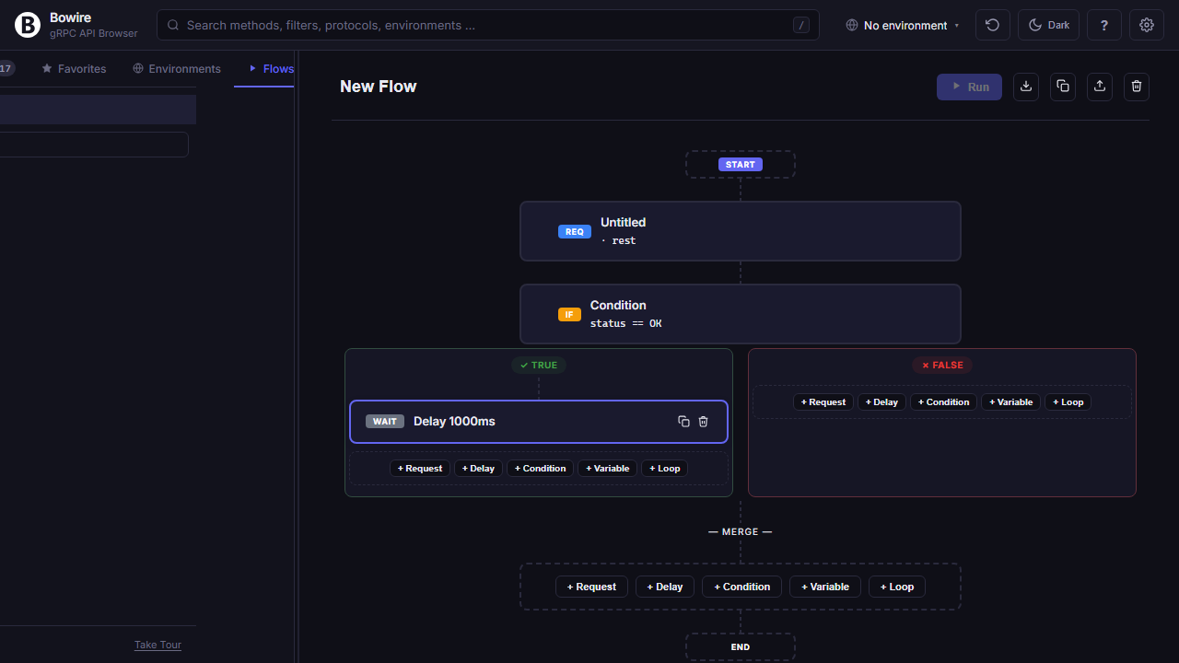The width and height of the screenshot is (1179, 663).
Task: Select the Delay 1000ms node
Action: 539,422
